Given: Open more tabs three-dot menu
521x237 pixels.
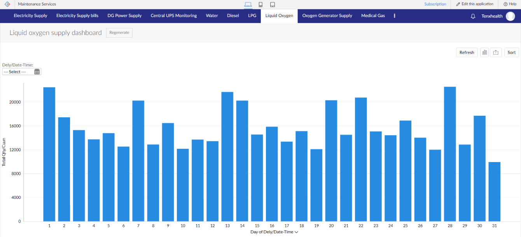Looking at the screenshot, I should point(395,16).
